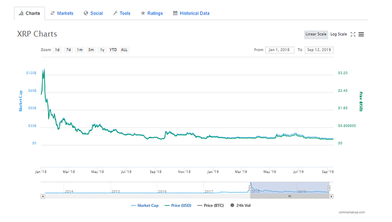The image size is (392, 222).
Task: View the Historical Data tab
Action: click(191, 13)
